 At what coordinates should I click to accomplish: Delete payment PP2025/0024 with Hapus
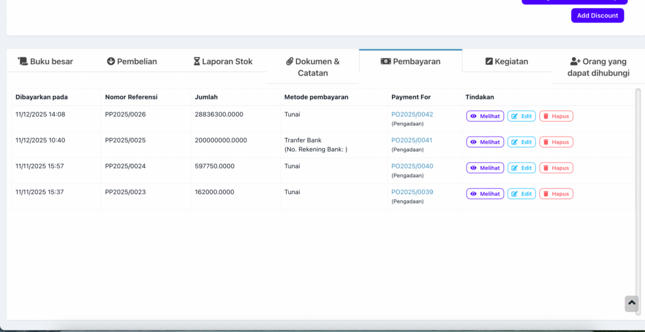(556, 168)
